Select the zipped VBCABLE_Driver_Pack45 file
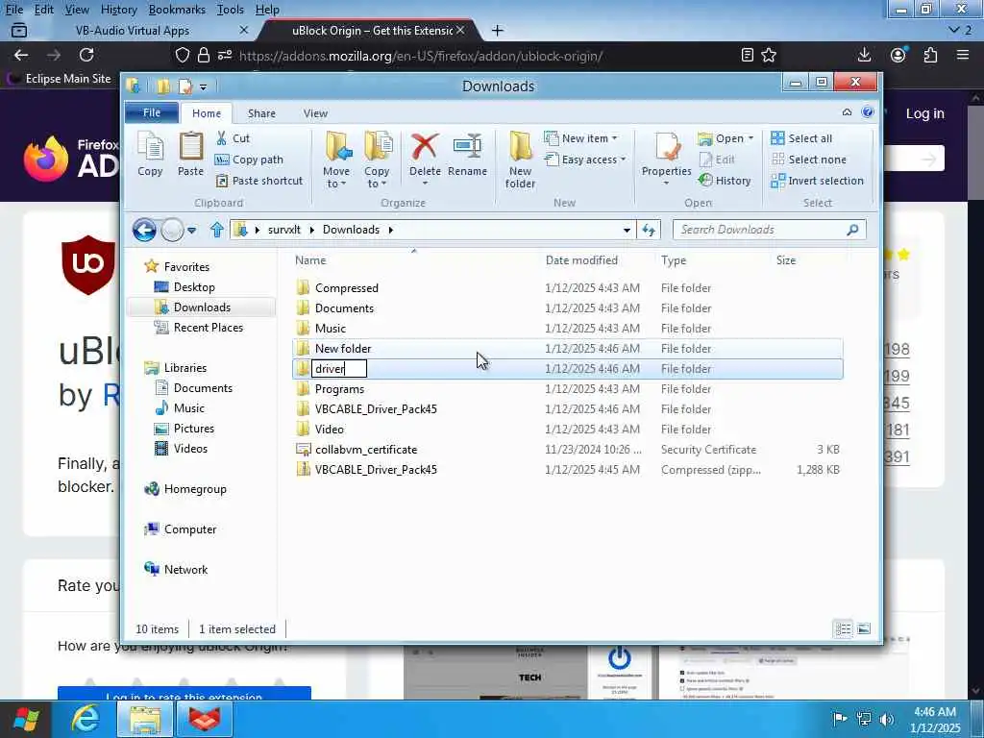 376,469
